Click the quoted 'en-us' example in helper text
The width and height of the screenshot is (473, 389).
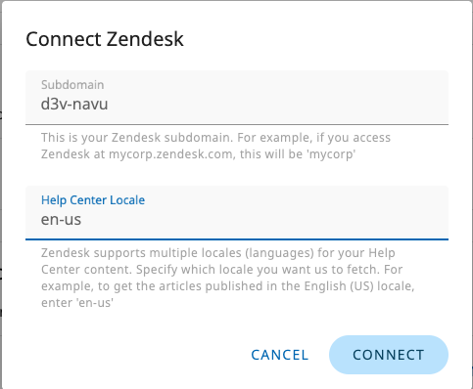pyautogui.click(x=95, y=303)
